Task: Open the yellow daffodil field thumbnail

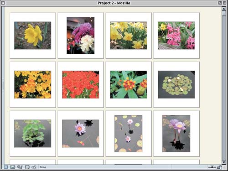Action: tap(129, 36)
